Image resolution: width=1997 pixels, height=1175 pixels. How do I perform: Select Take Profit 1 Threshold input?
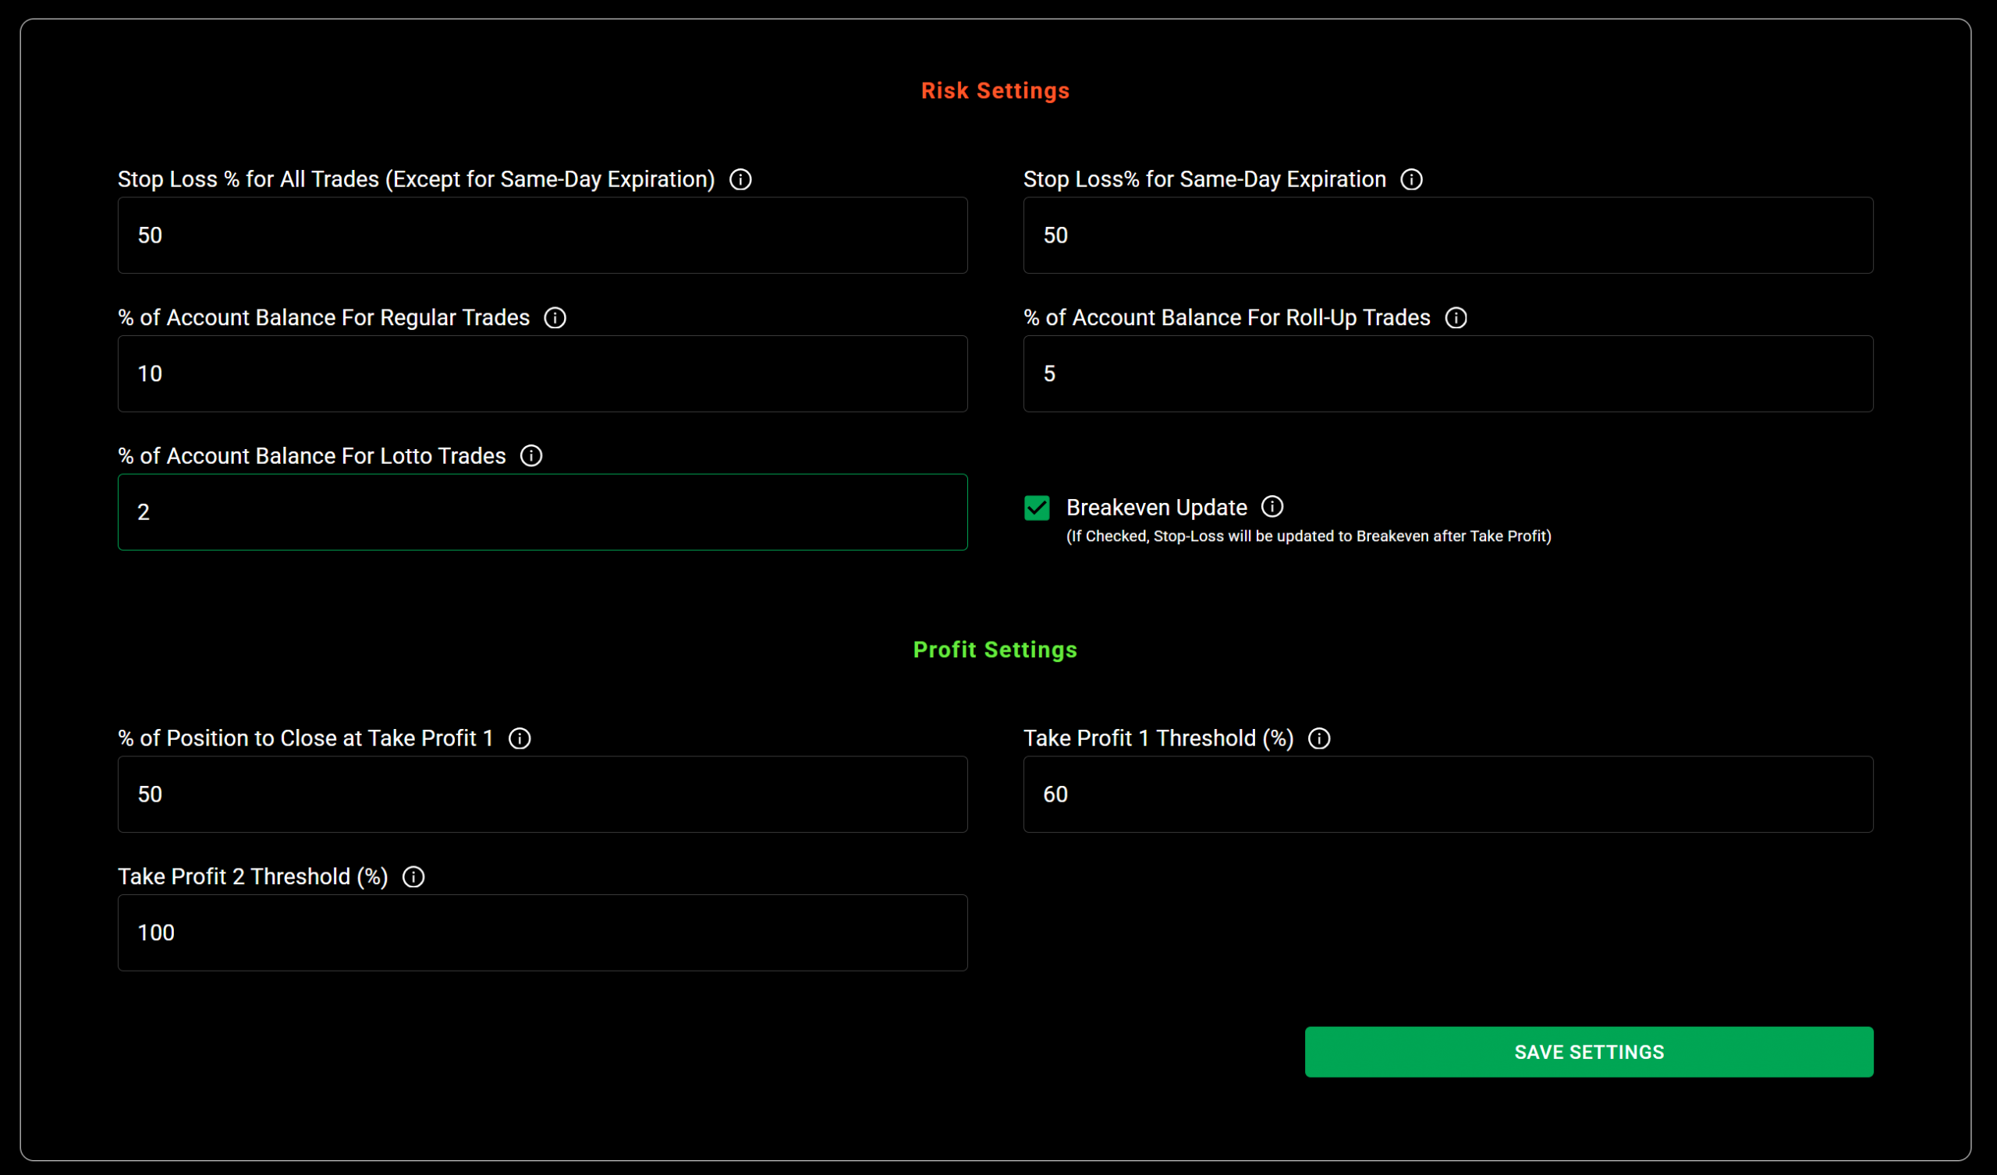(1448, 795)
